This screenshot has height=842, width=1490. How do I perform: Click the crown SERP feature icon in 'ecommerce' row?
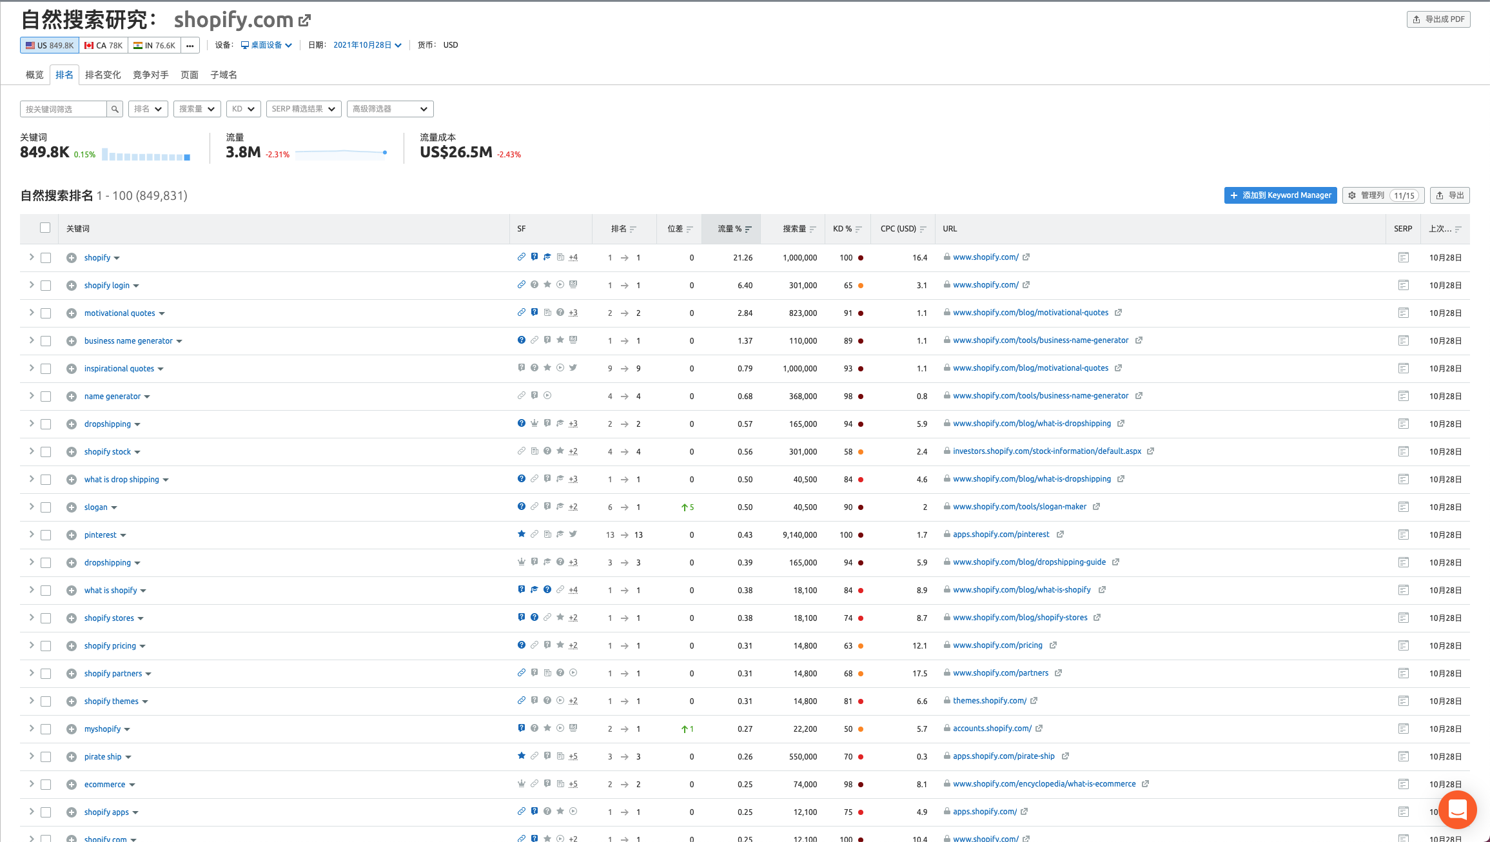click(x=521, y=784)
